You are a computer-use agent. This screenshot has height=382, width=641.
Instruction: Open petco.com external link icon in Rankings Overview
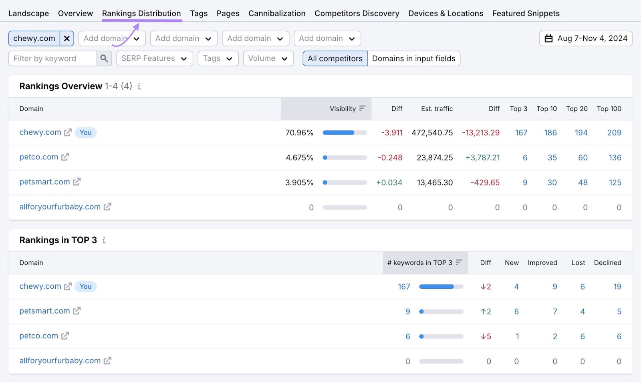[65, 157]
